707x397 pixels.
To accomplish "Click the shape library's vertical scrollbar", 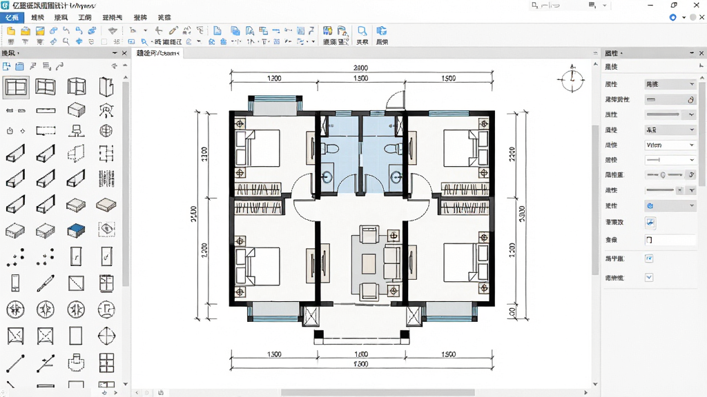I will [126, 183].
